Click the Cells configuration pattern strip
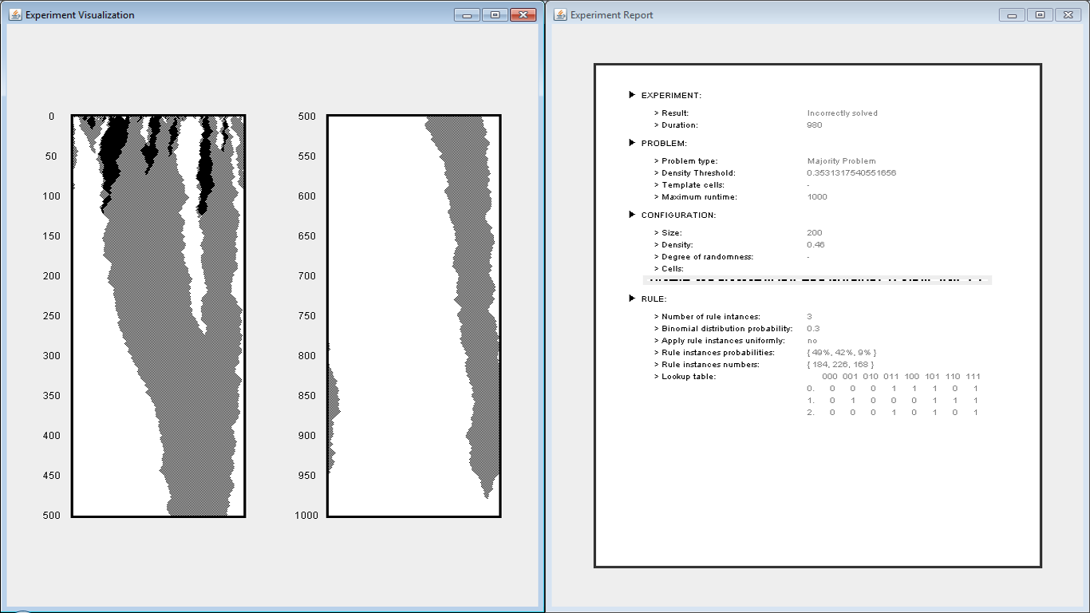The height and width of the screenshot is (613, 1090). [x=816, y=280]
